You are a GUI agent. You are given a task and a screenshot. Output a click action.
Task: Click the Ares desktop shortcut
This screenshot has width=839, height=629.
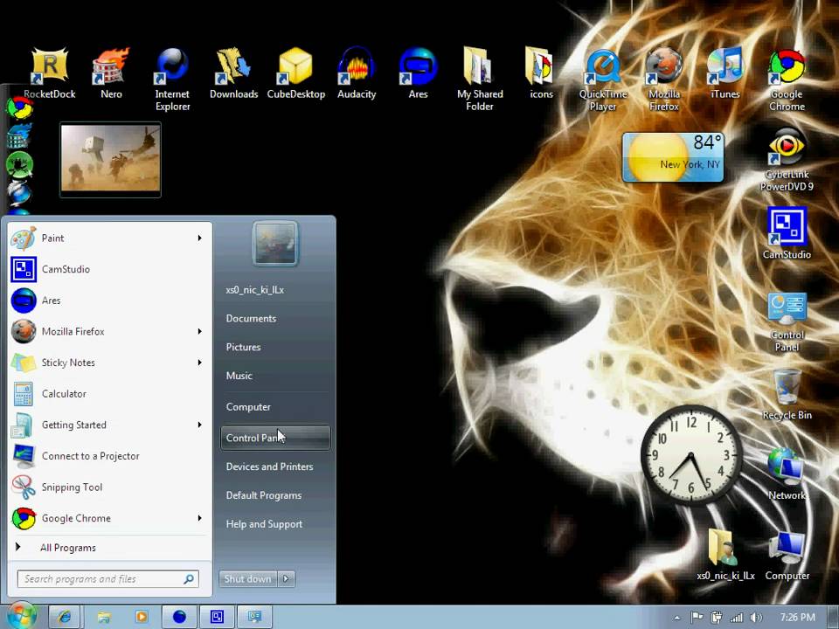418,73
